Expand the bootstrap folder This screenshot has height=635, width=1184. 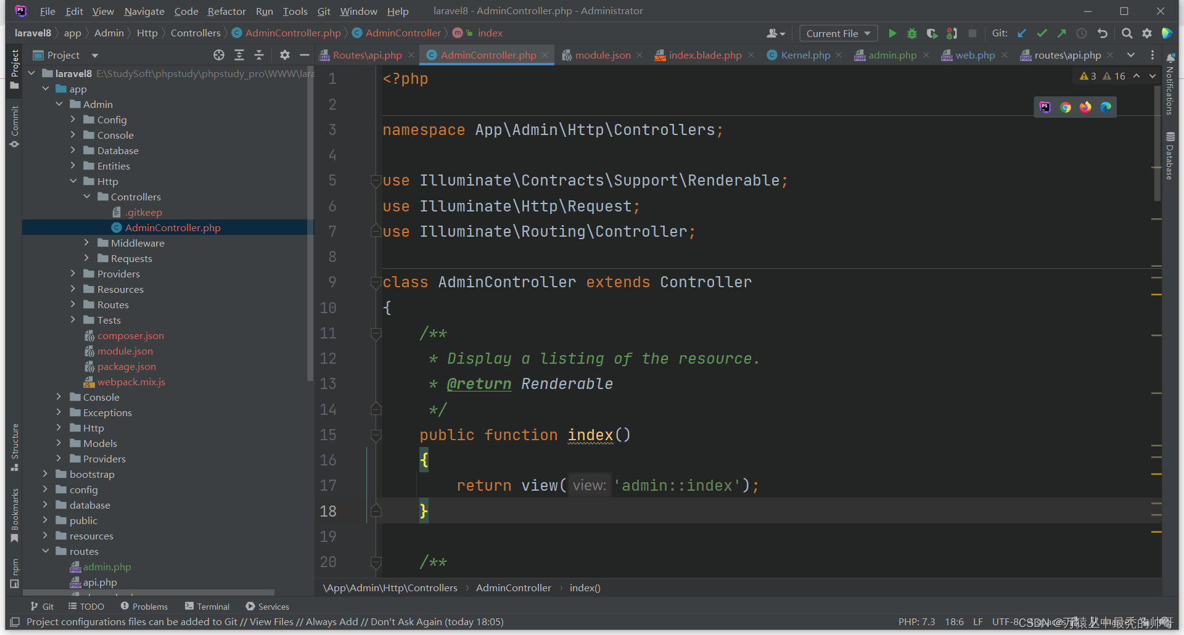tap(45, 473)
